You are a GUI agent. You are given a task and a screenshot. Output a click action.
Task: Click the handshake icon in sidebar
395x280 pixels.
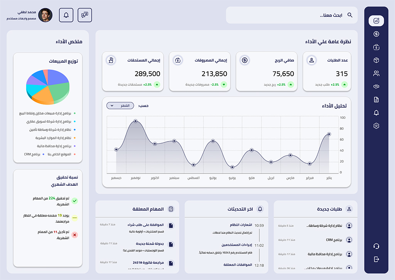coord(376,87)
